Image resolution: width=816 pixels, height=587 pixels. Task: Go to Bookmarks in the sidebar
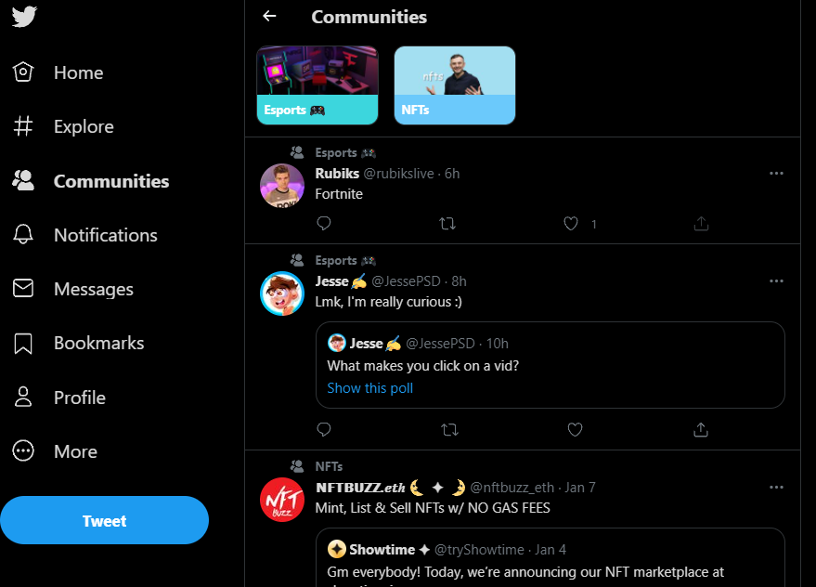[98, 343]
